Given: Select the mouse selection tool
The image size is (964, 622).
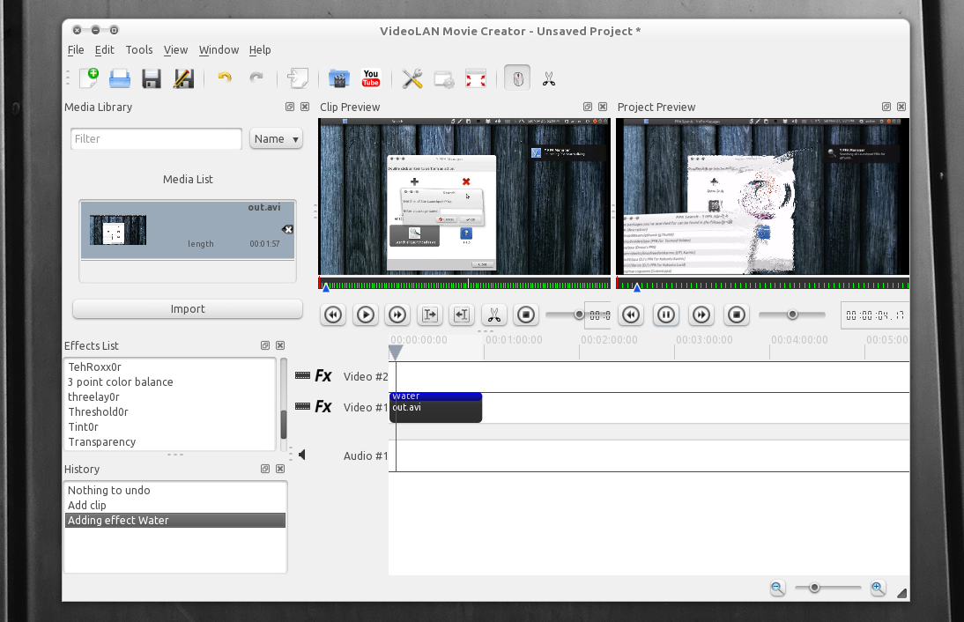Looking at the screenshot, I should 517,78.
